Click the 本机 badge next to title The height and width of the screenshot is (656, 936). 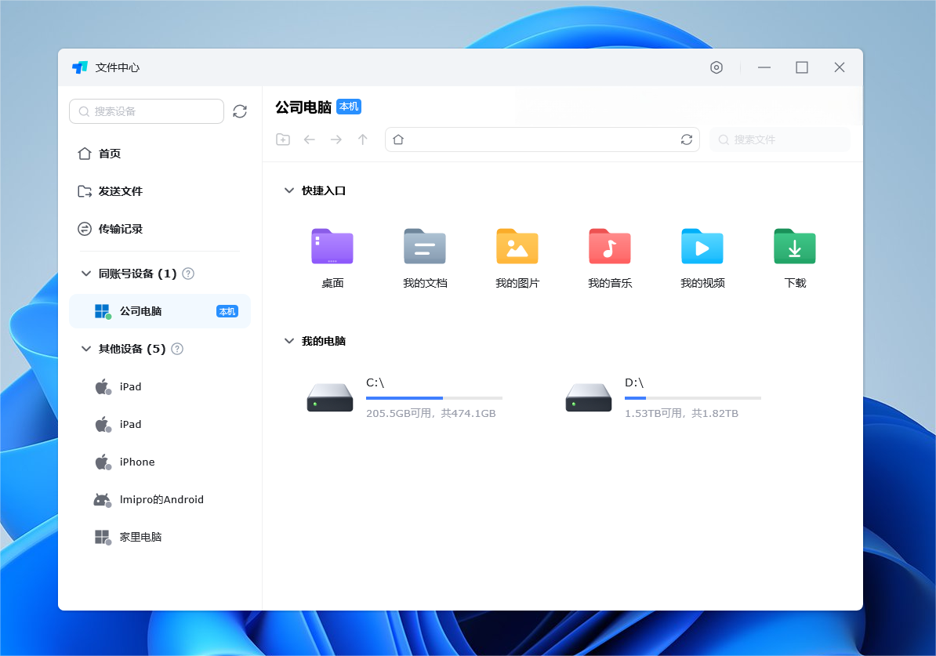349,107
